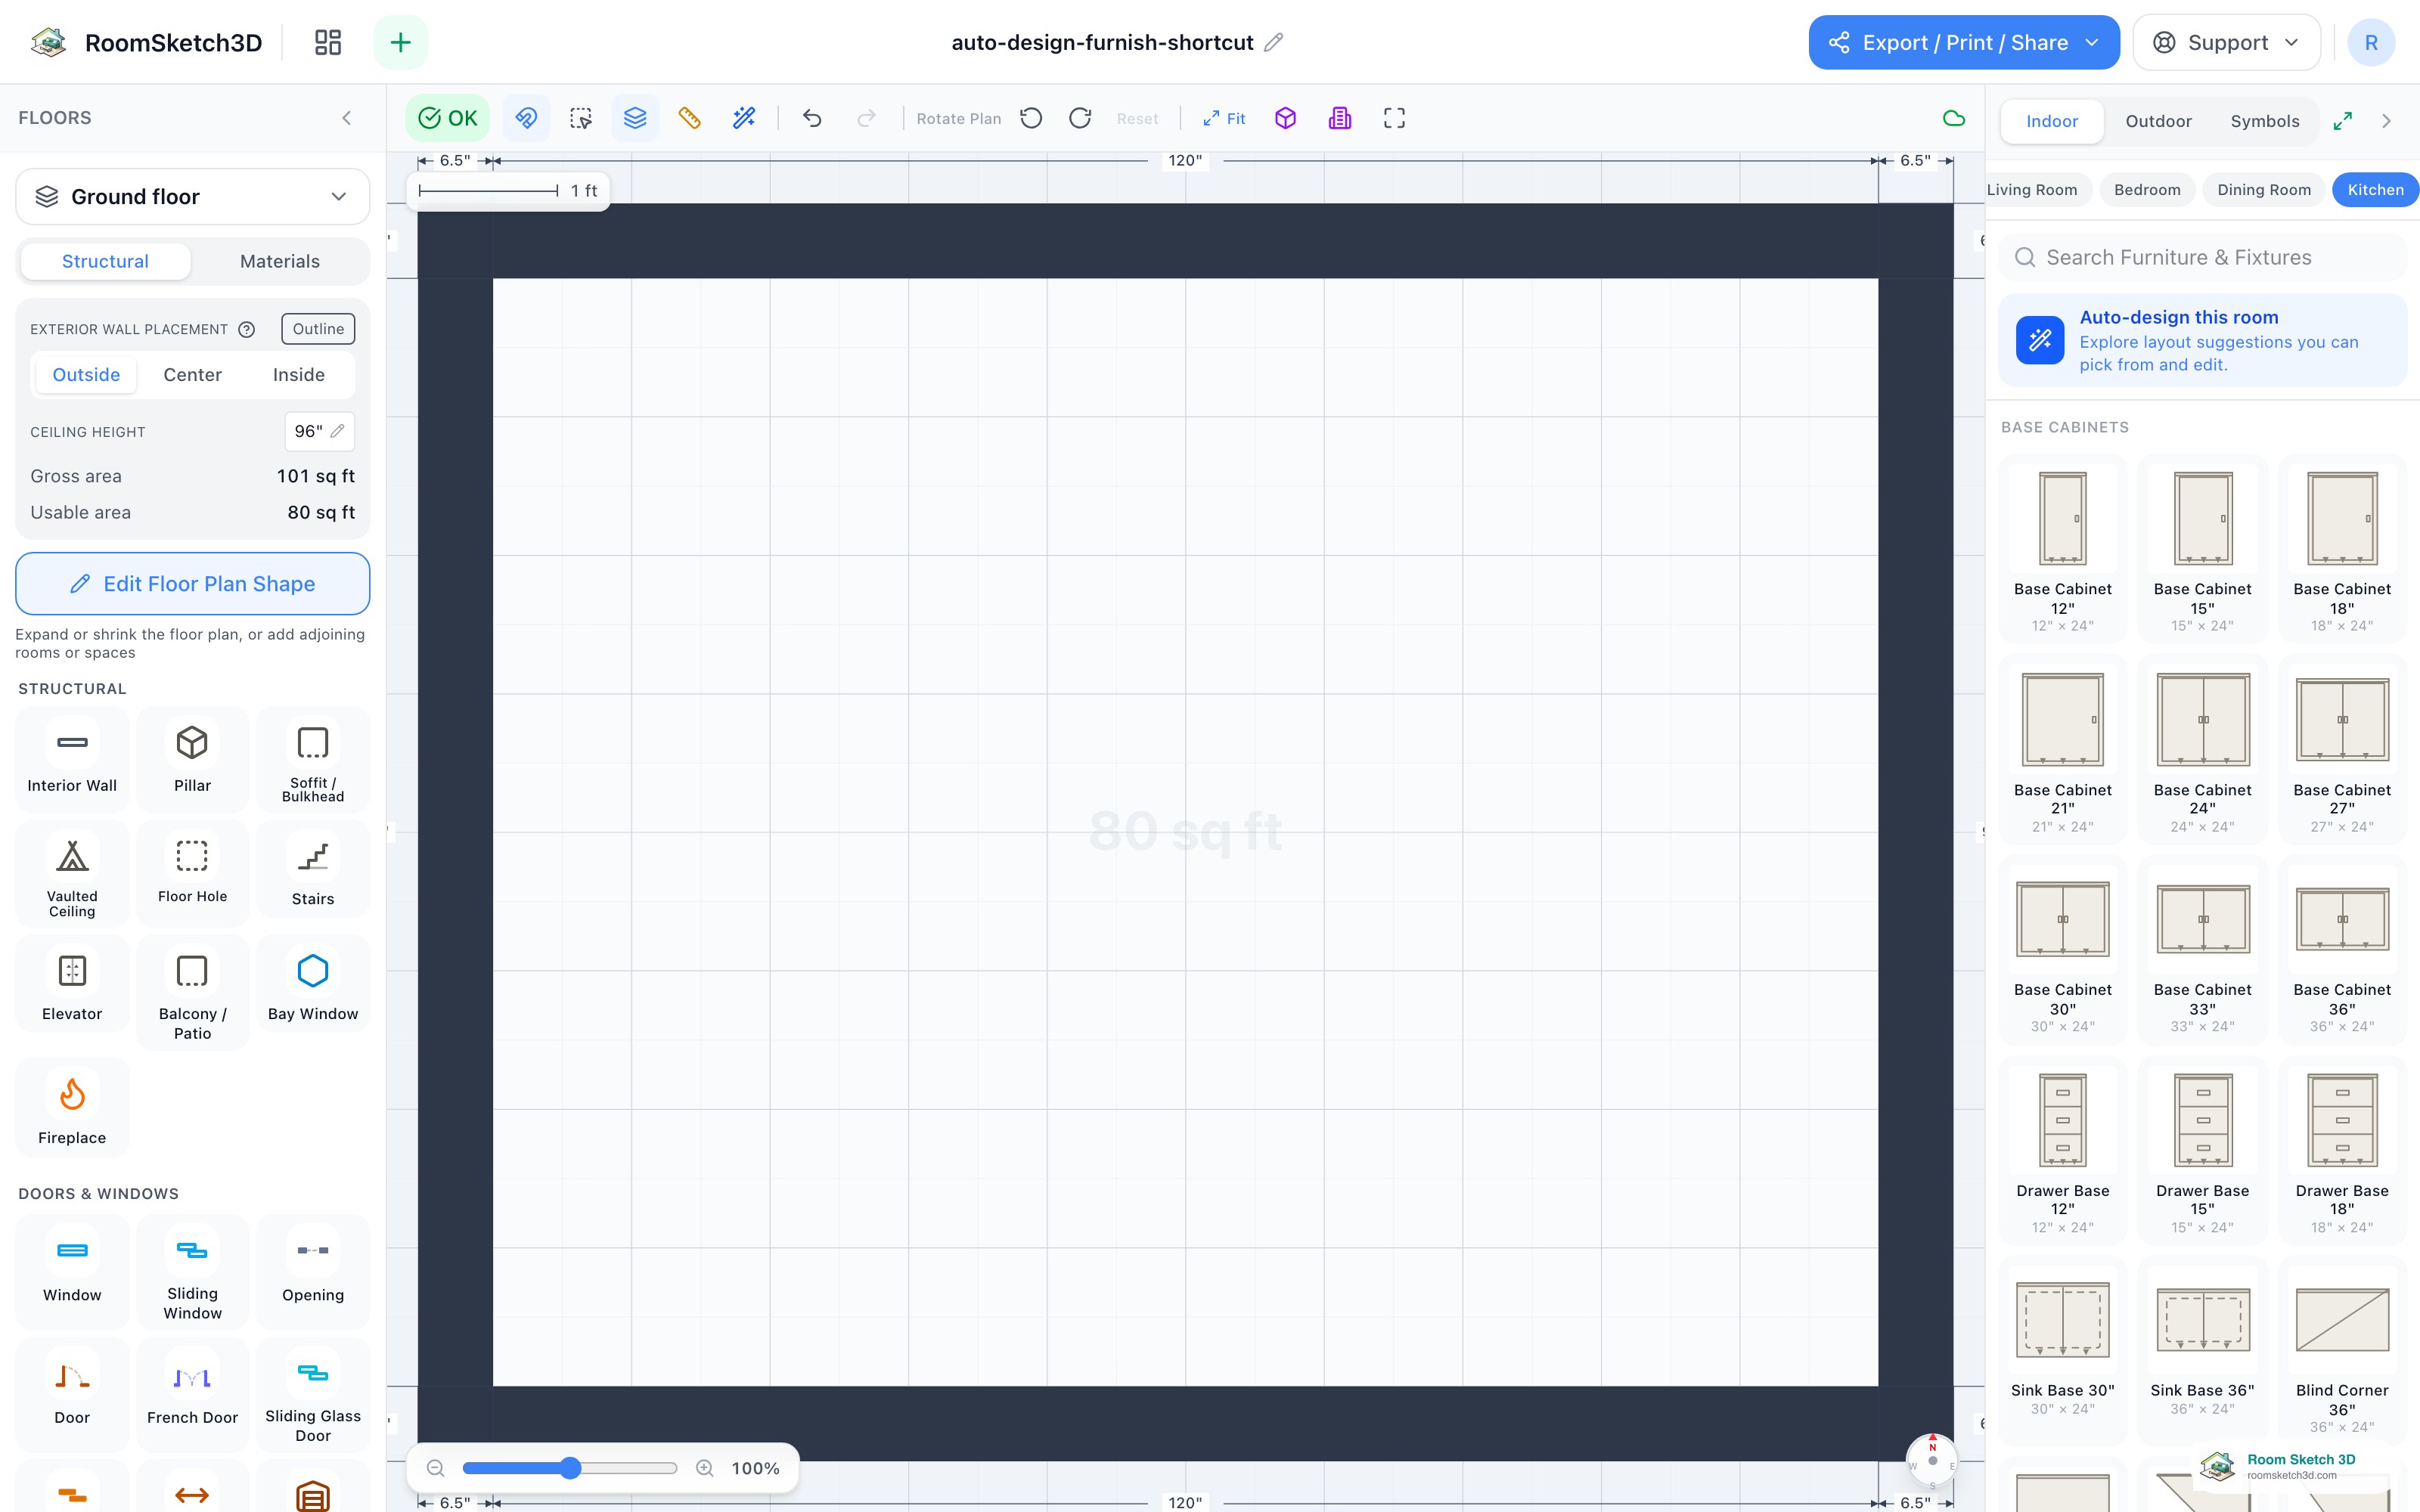
Task: Rotate plan counterclockwise
Action: point(1031,118)
